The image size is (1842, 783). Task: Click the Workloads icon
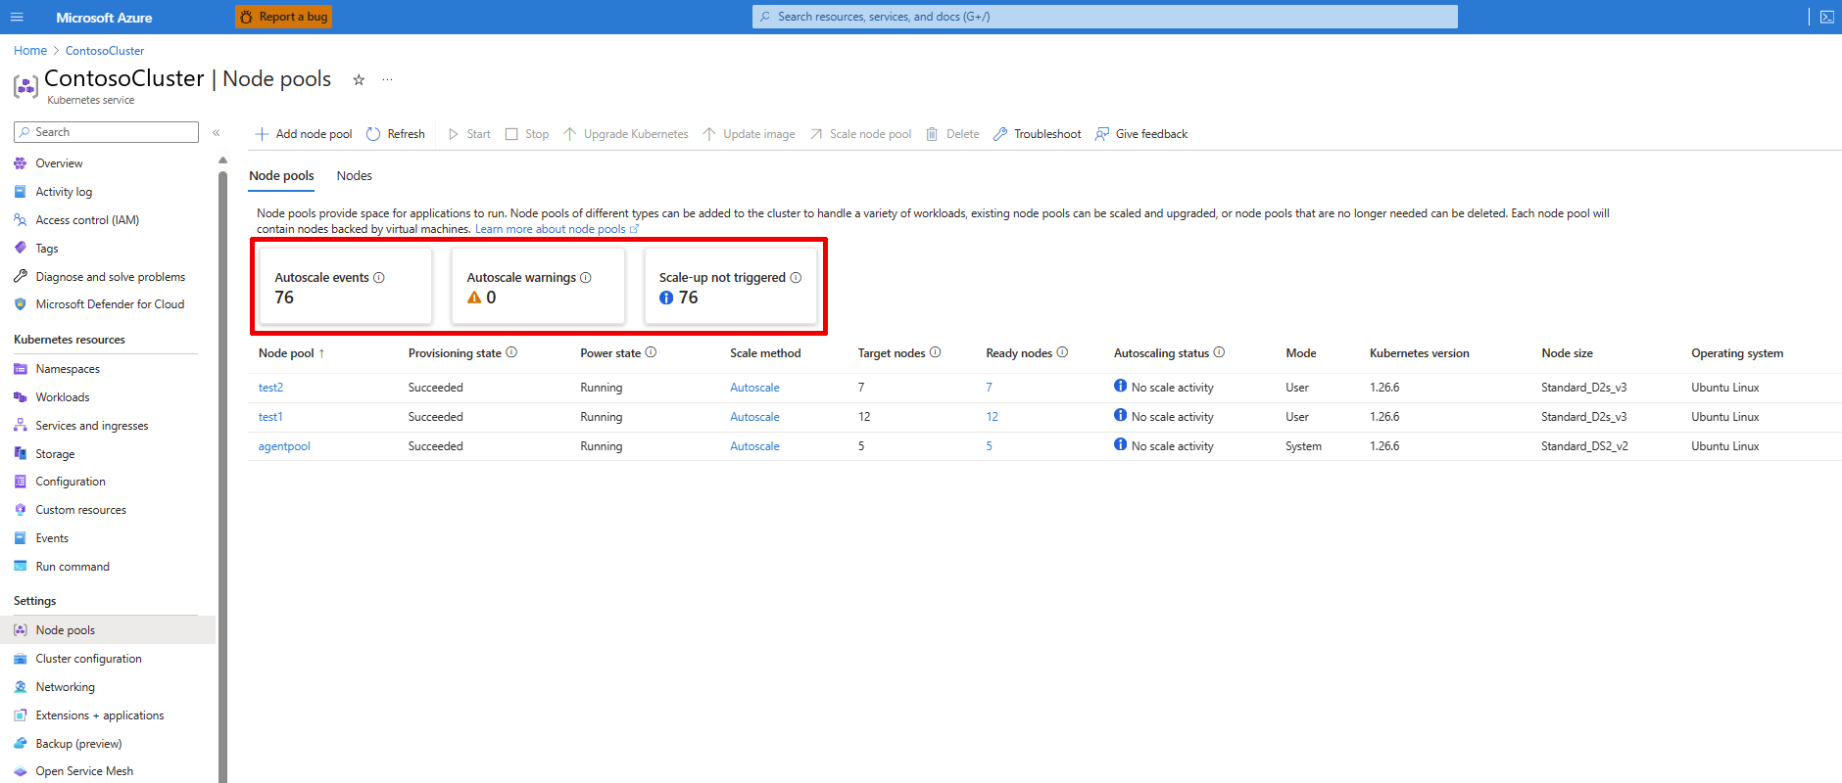click(x=21, y=397)
